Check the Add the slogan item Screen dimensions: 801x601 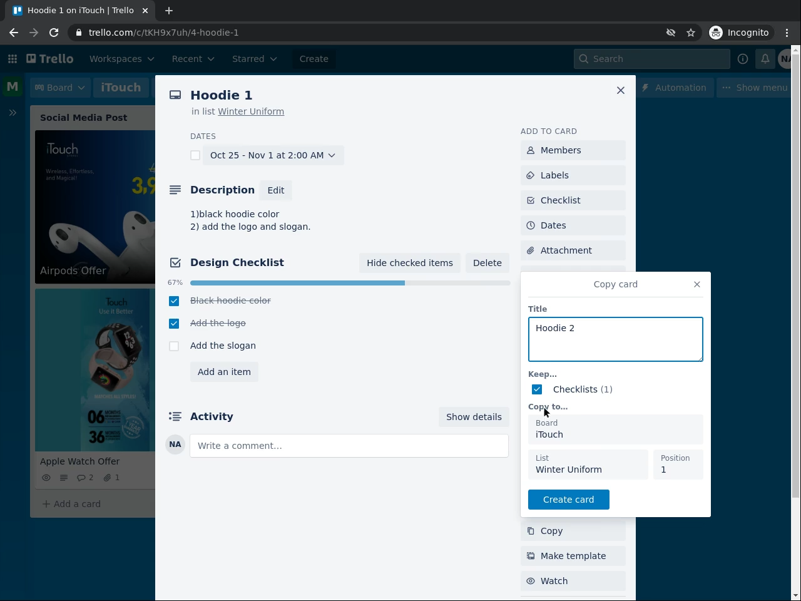pos(174,346)
